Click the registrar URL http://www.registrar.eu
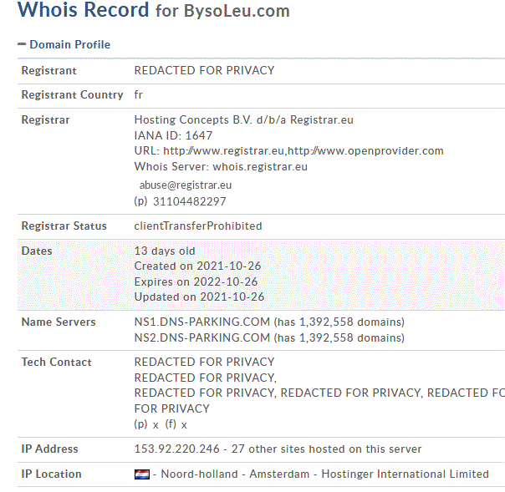The image size is (505, 492). tap(223, 151)
